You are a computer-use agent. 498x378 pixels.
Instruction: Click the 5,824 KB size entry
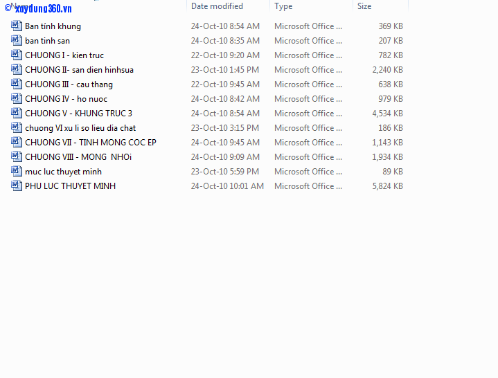(387, 186)
